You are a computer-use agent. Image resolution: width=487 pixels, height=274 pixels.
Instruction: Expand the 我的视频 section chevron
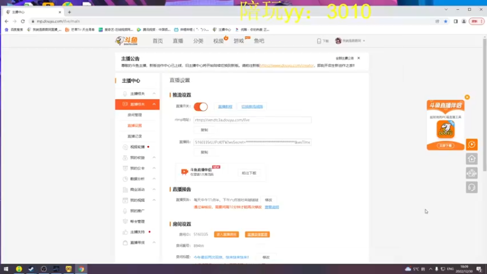154,200
